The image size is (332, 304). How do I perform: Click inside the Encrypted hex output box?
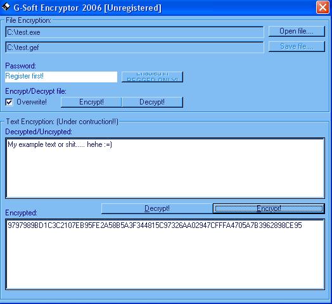click(165, 254)
